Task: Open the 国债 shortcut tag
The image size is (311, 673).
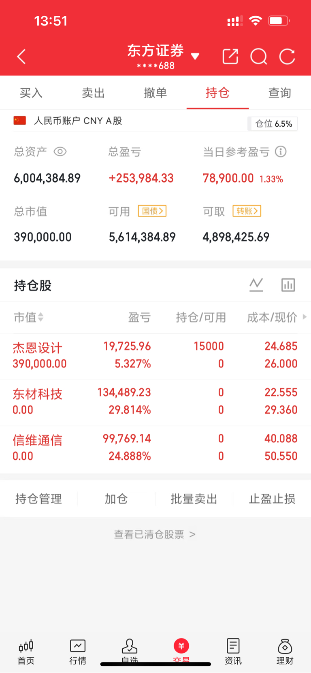Action: pos(152,211)
